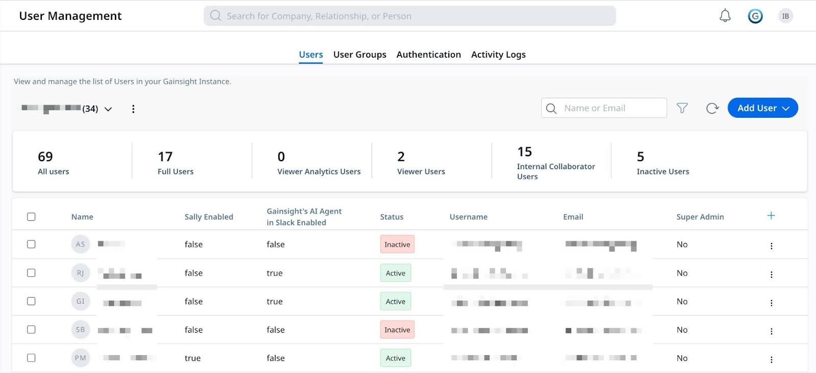Viewport: 816px width, 373px height.
Task: Click the Super Admin column header
Action: (700, 217)
